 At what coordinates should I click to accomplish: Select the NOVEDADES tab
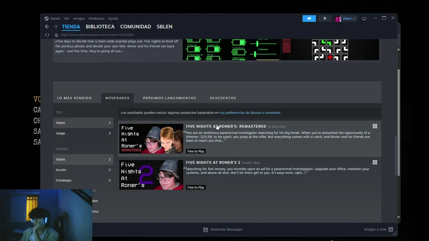click(117, 98)
